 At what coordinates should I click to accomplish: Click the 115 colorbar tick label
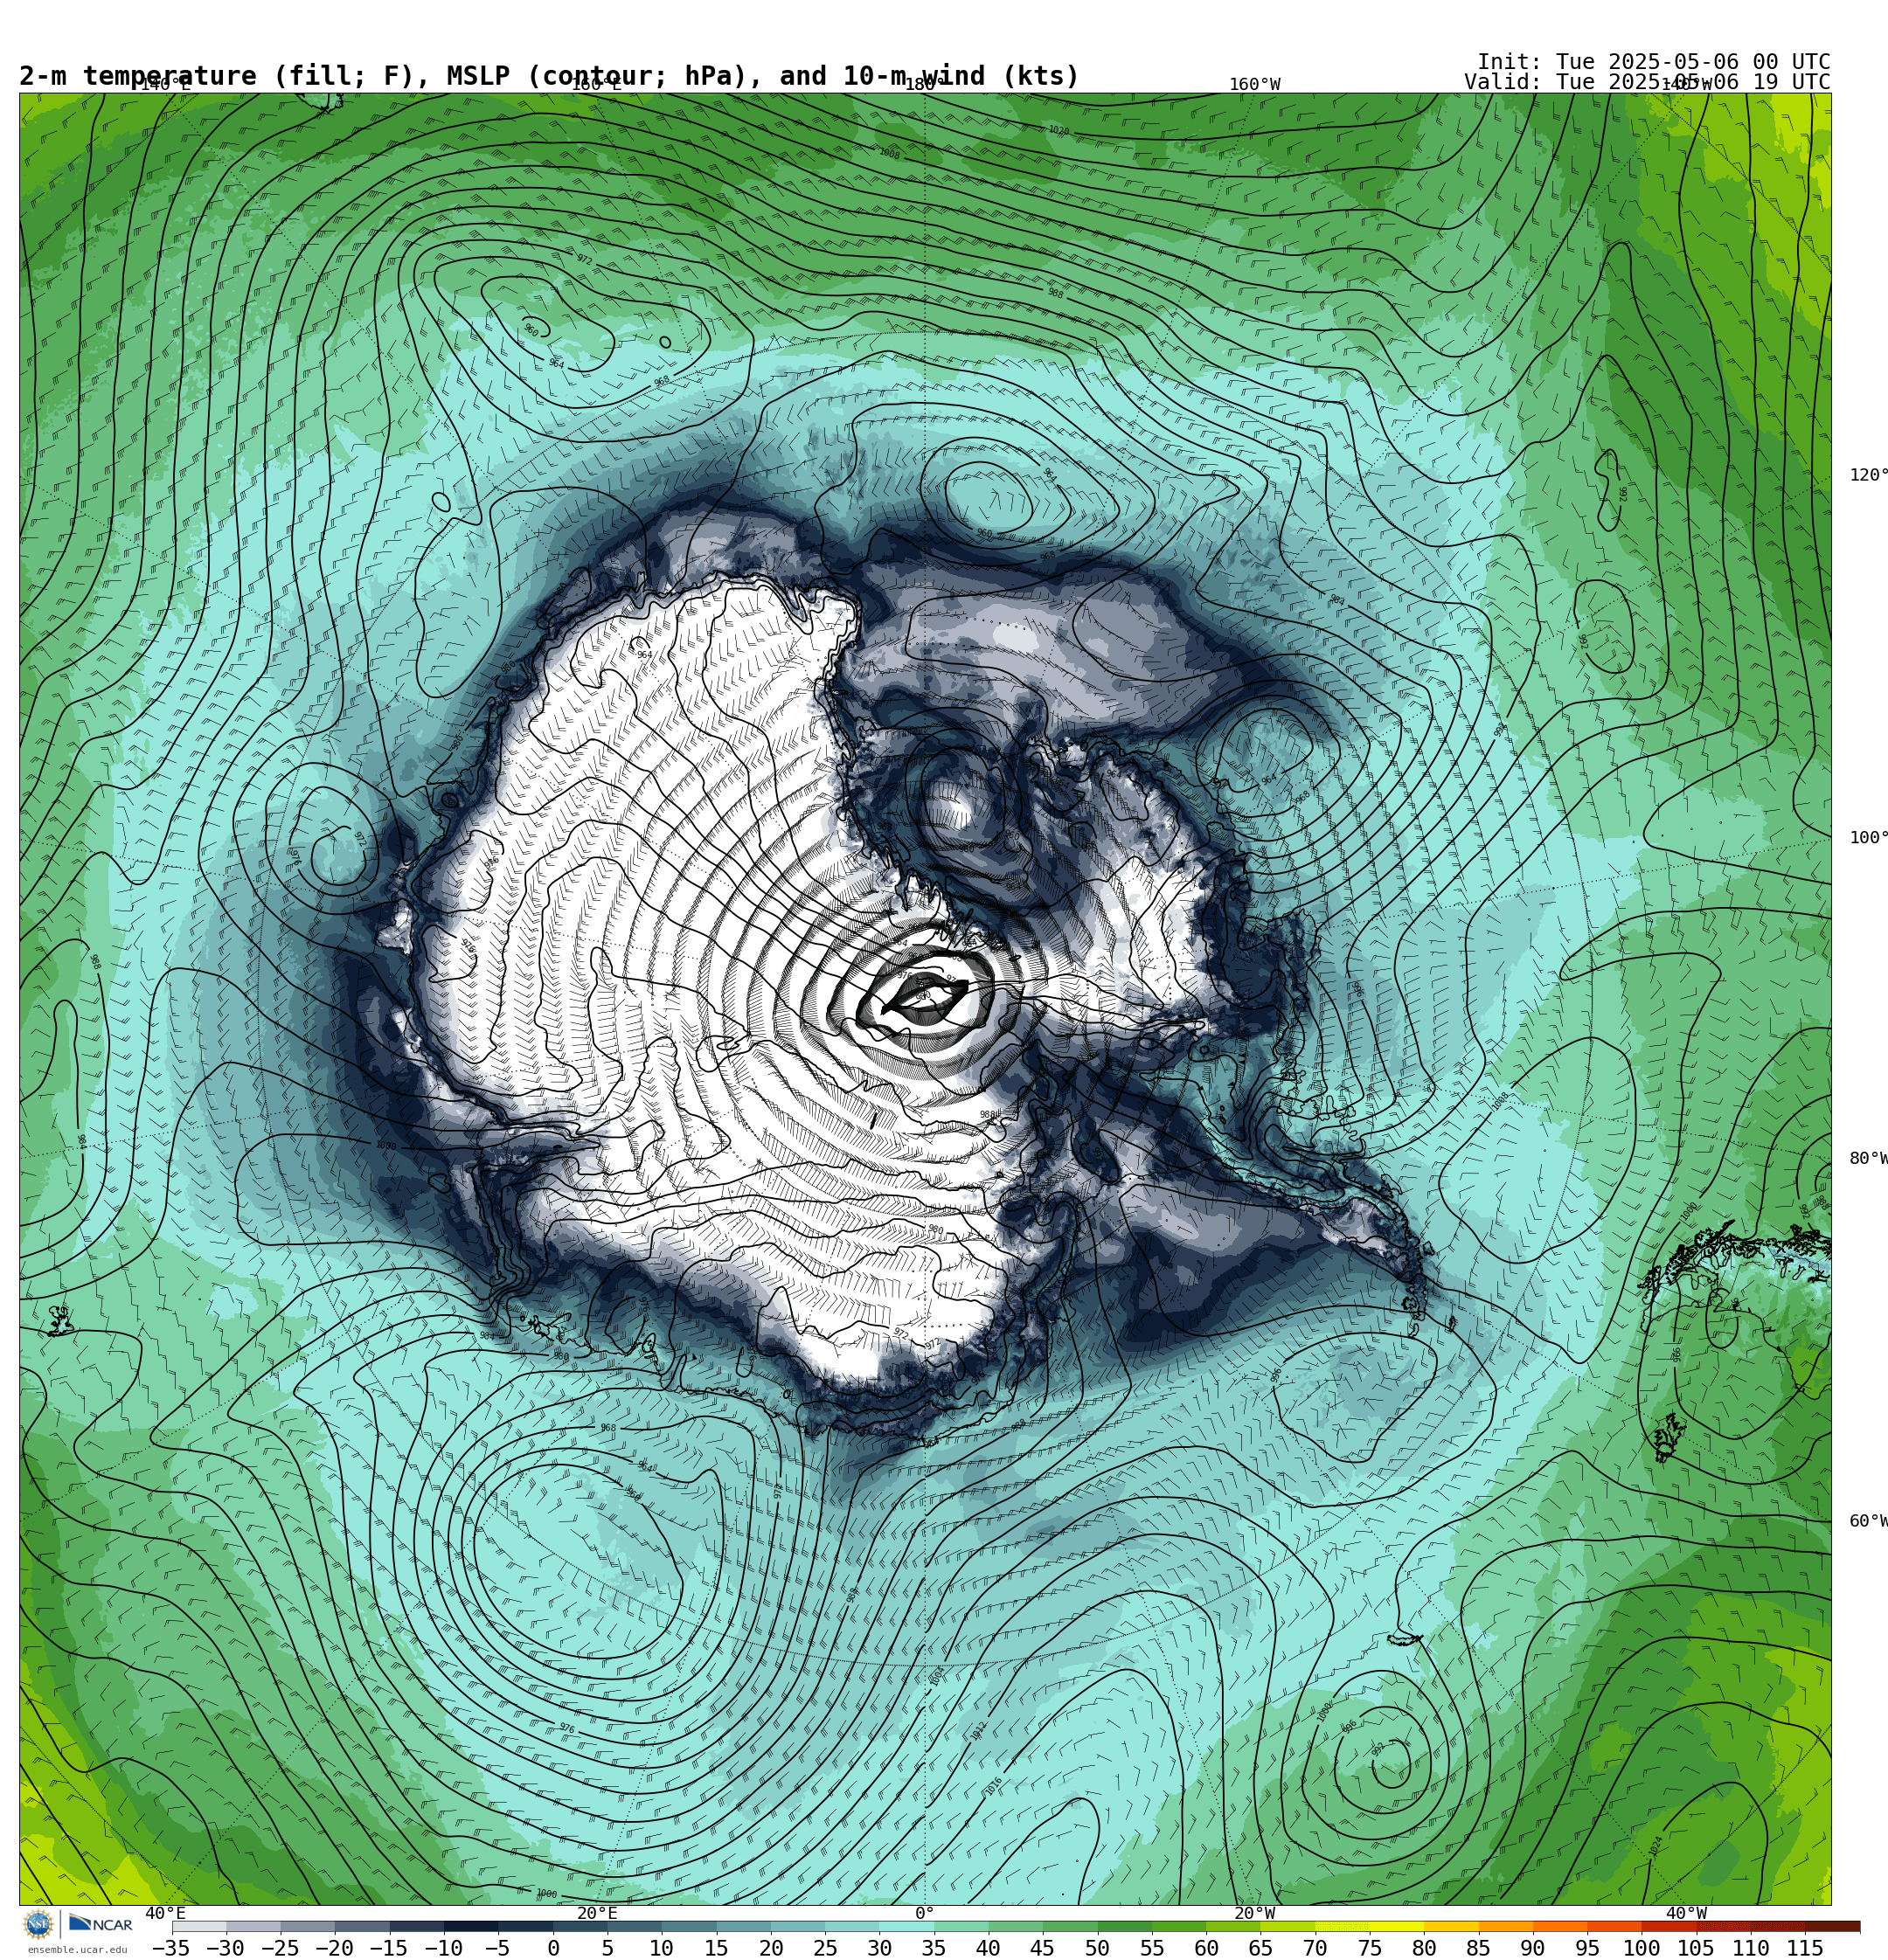[x=1805, y=1948]
